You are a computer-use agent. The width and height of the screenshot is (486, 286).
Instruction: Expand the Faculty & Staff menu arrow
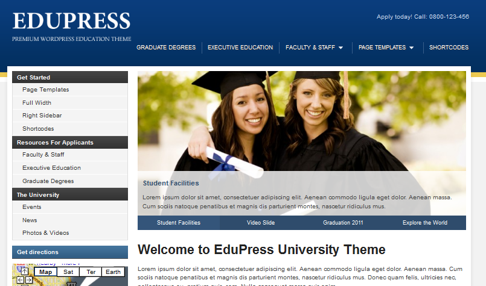[x=341, y=48]
